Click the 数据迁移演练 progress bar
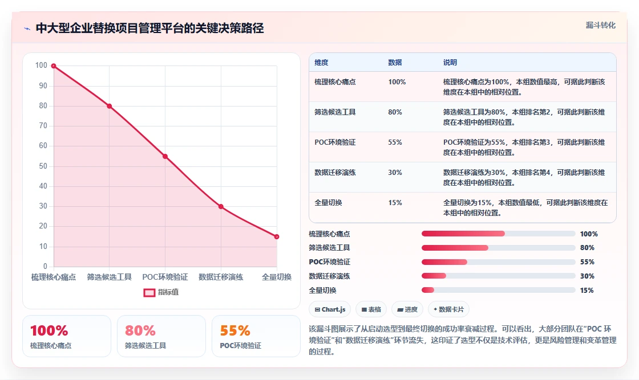Screen dimensions: 639x380 coord(499,276)
